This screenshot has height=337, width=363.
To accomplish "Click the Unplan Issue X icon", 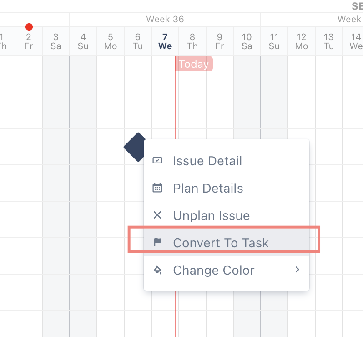I will pyautogui.click(x=157, y=215).
